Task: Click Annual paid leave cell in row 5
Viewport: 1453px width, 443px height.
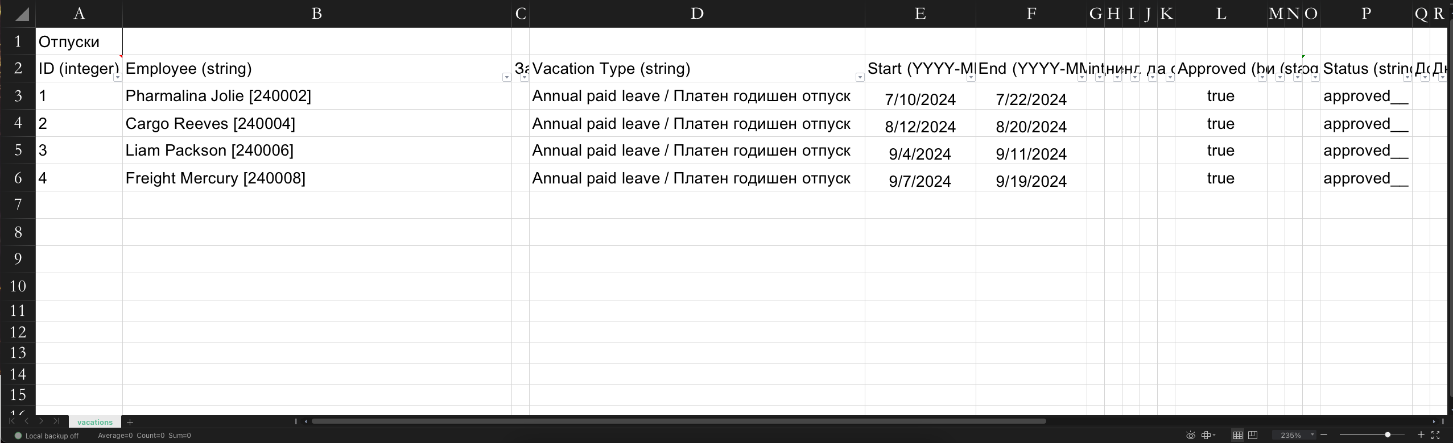Action: tap(697, 151)
